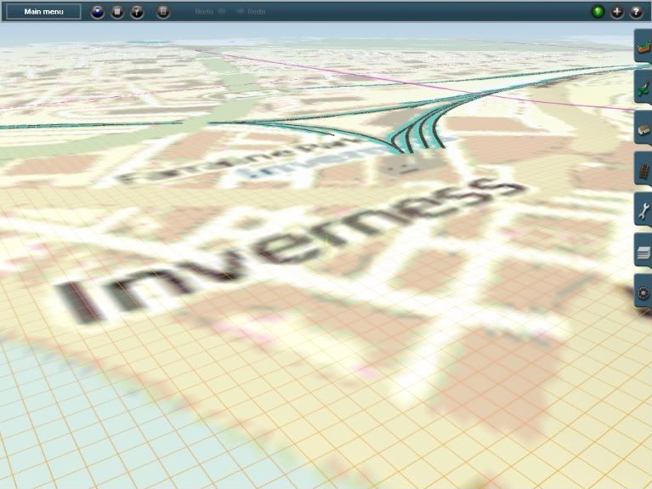
Task: Open the wrench Tools side tab
Action: point(643,211)
